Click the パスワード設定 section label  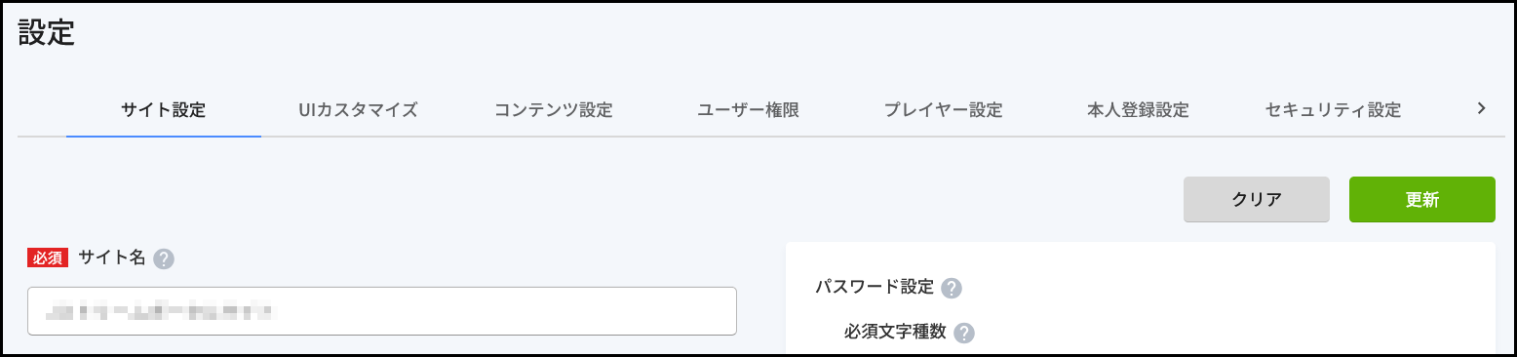875,287
